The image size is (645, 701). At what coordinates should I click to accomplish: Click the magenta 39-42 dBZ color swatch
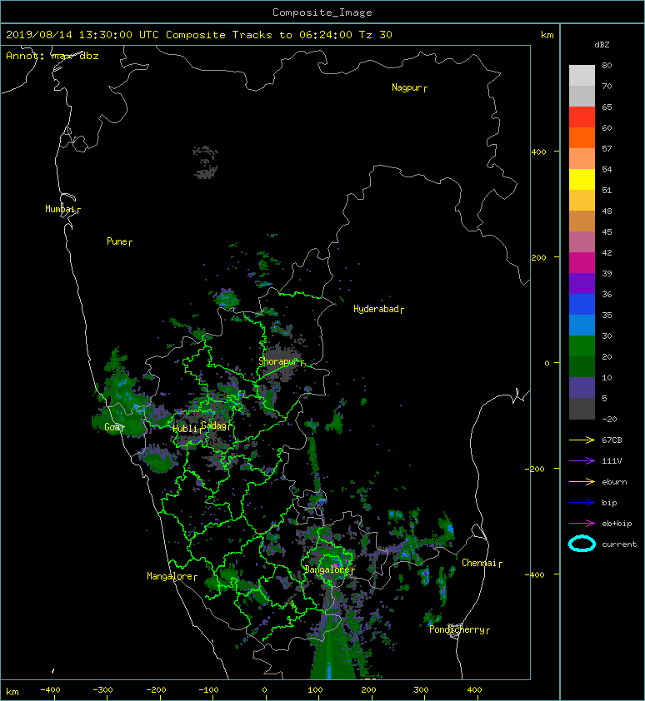click(582, 263)
